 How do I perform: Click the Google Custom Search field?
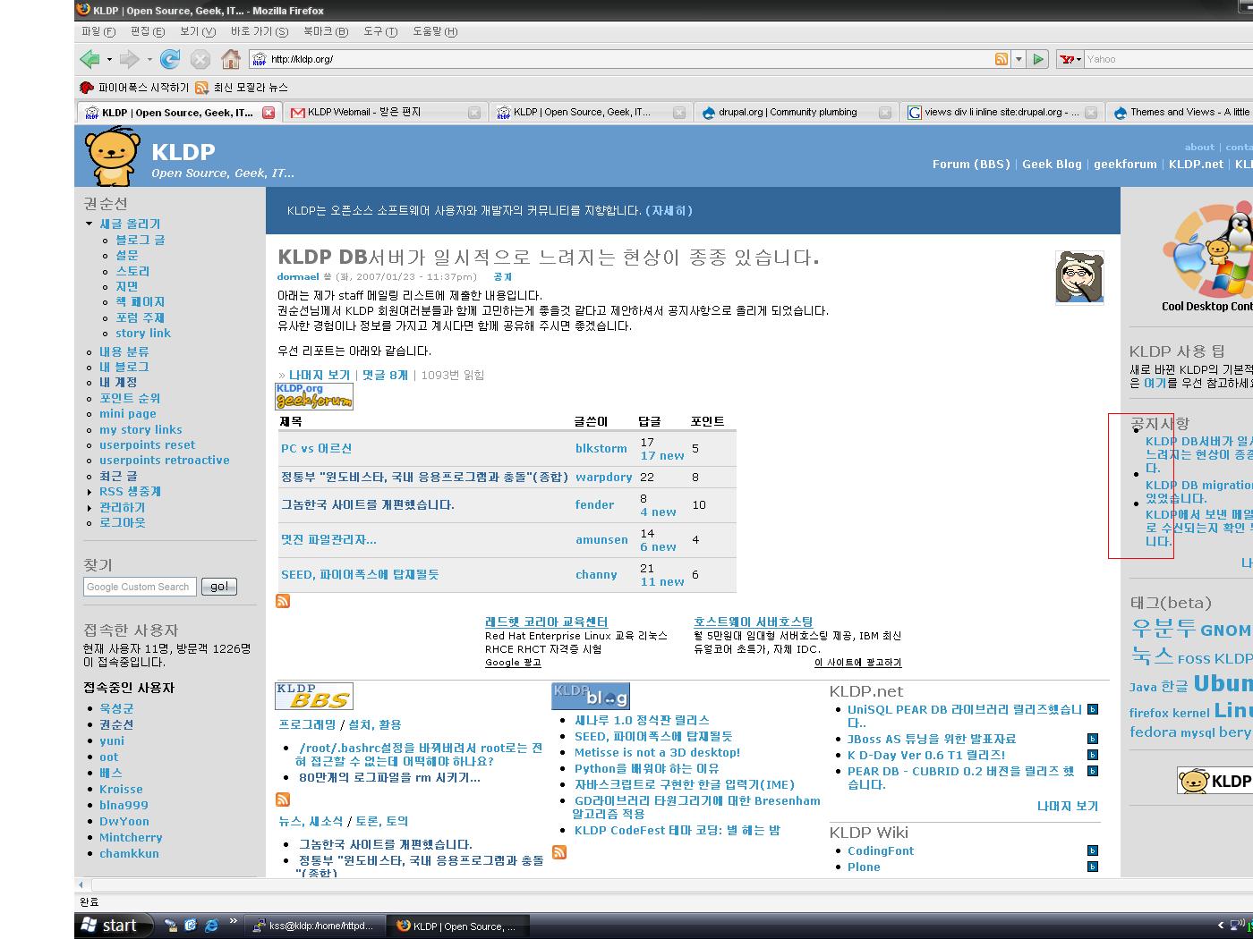pyautogui.click(x=141, y=587)
